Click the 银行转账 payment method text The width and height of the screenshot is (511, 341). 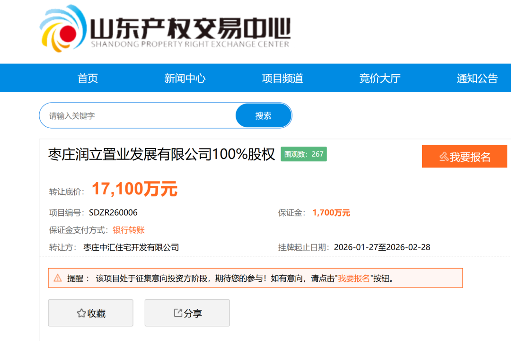[x=129, y=230]
